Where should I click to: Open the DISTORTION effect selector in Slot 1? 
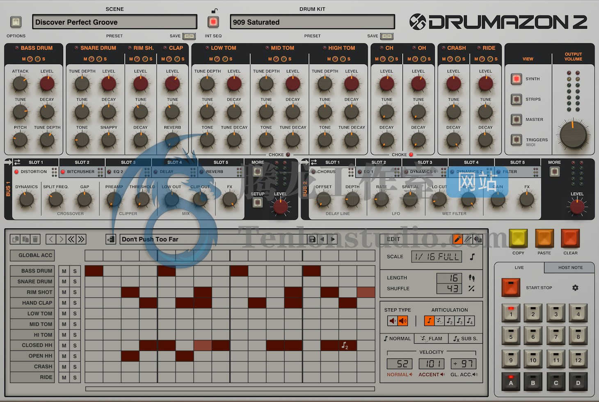(x=35, y=172)
